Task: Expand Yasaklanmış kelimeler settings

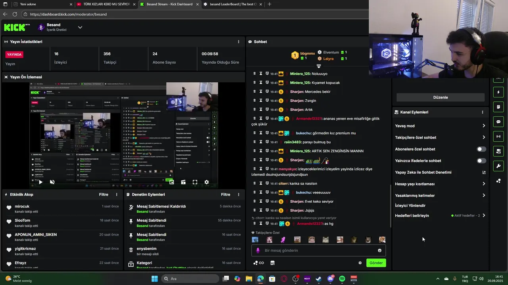Action: point(484,195)
